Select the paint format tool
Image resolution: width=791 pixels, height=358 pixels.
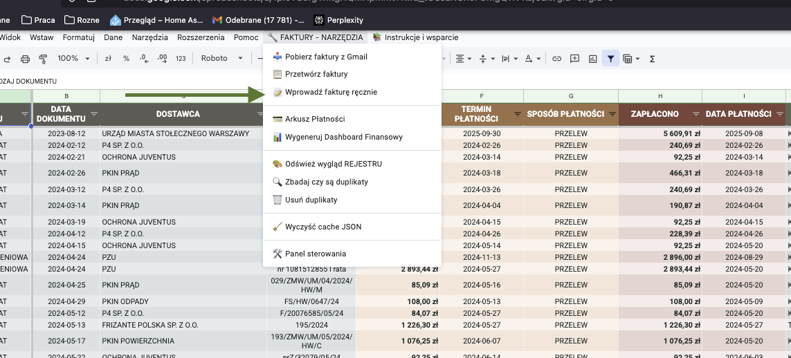tap(43, 59)
